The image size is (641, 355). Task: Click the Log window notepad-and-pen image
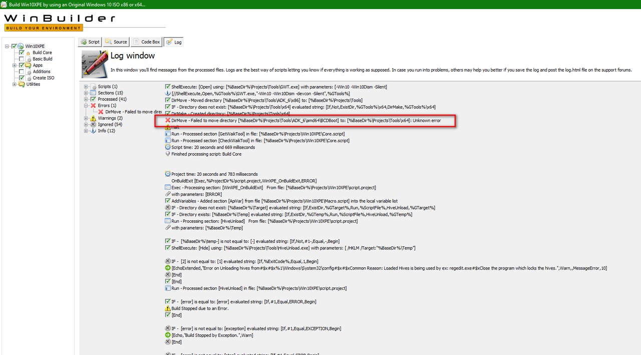click(94, 64)
